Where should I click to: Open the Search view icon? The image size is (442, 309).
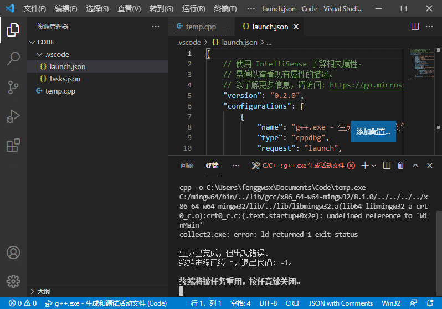click(x=13, y=58)
